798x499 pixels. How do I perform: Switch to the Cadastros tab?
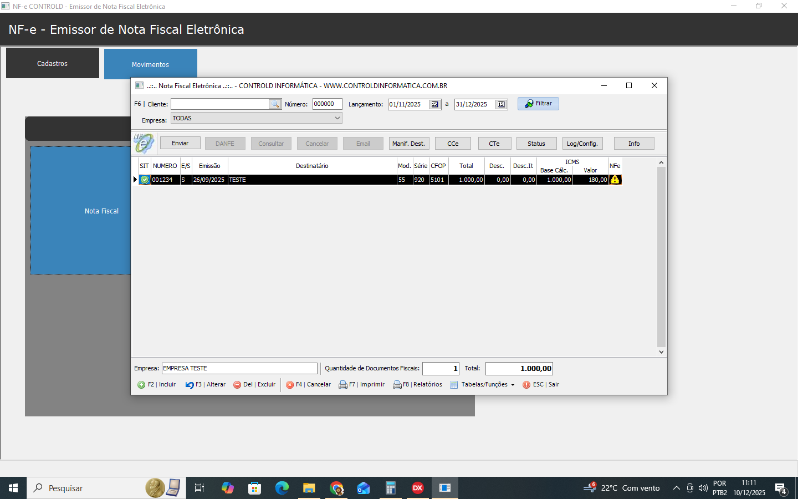tap(53, 63)
